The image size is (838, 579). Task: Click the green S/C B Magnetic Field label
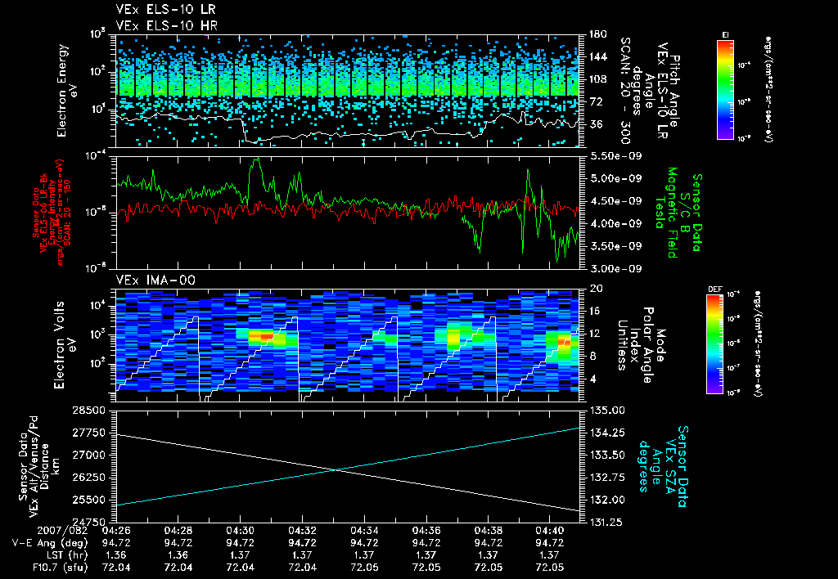click(678, 213)
